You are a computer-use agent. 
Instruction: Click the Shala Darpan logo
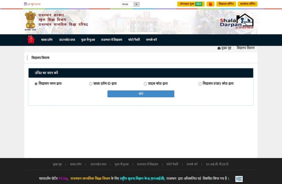[x=237, y=21]
